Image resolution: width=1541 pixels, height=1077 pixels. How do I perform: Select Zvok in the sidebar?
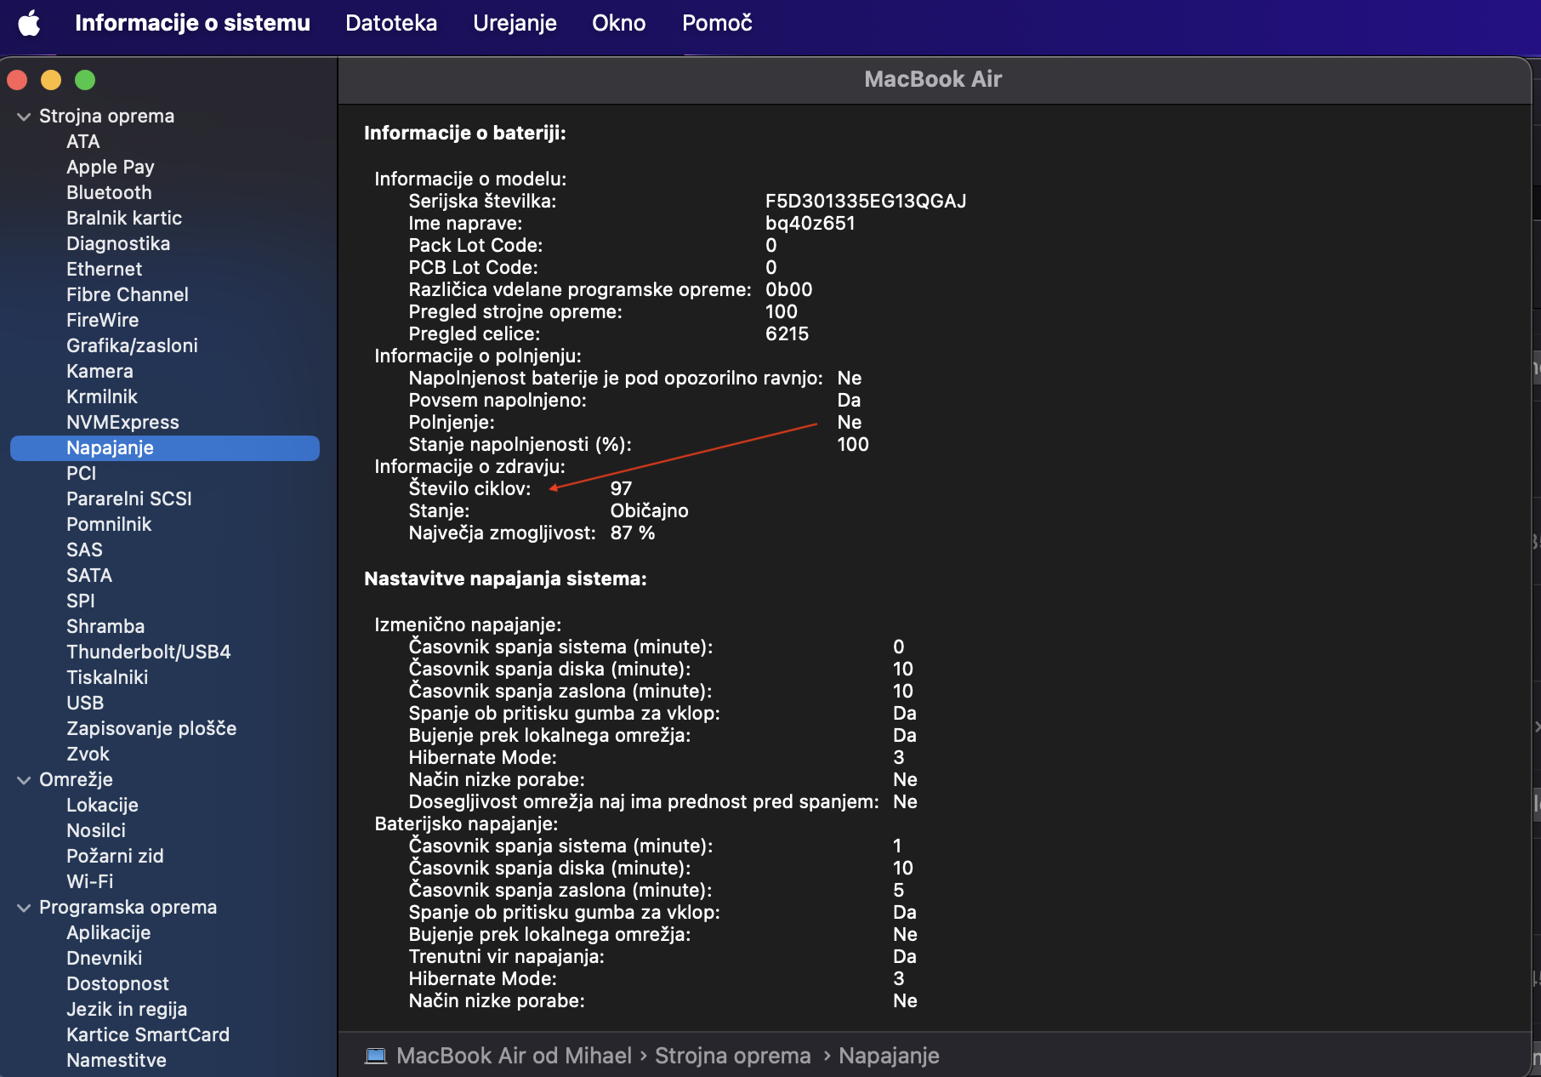coord(88,754)
